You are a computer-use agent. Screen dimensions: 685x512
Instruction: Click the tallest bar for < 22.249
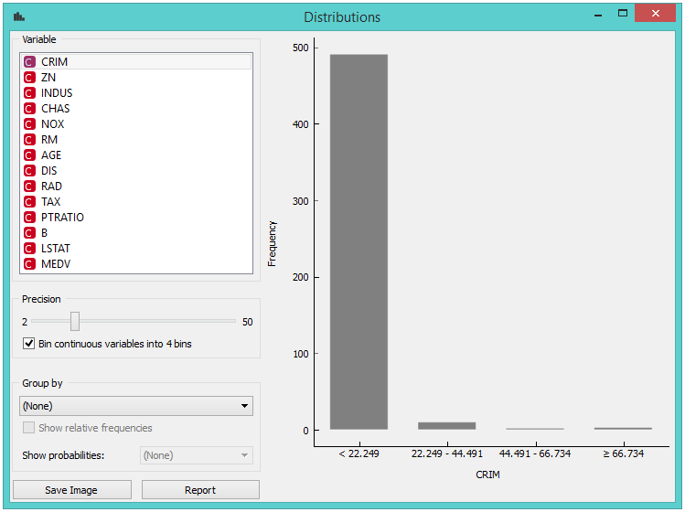[359, 241]
